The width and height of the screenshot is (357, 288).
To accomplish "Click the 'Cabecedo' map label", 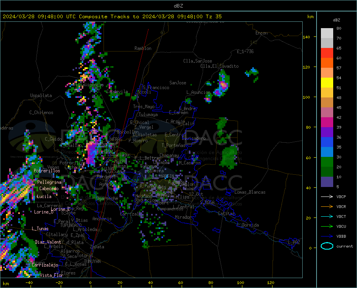I will (x=49, y=189).
